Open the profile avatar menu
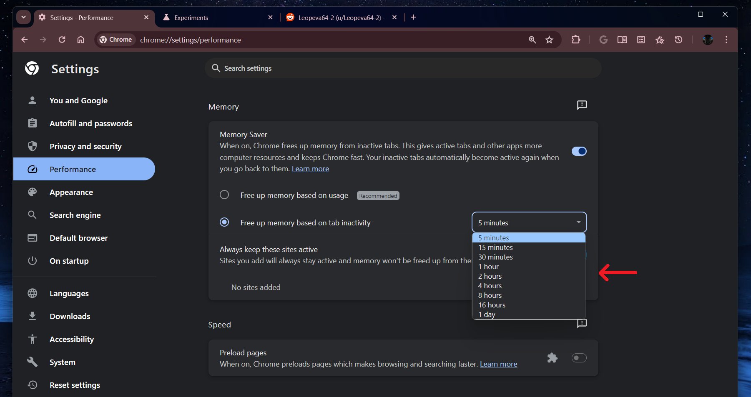The width and height of the screenshot is (751, 397). (x=708, y=40)
